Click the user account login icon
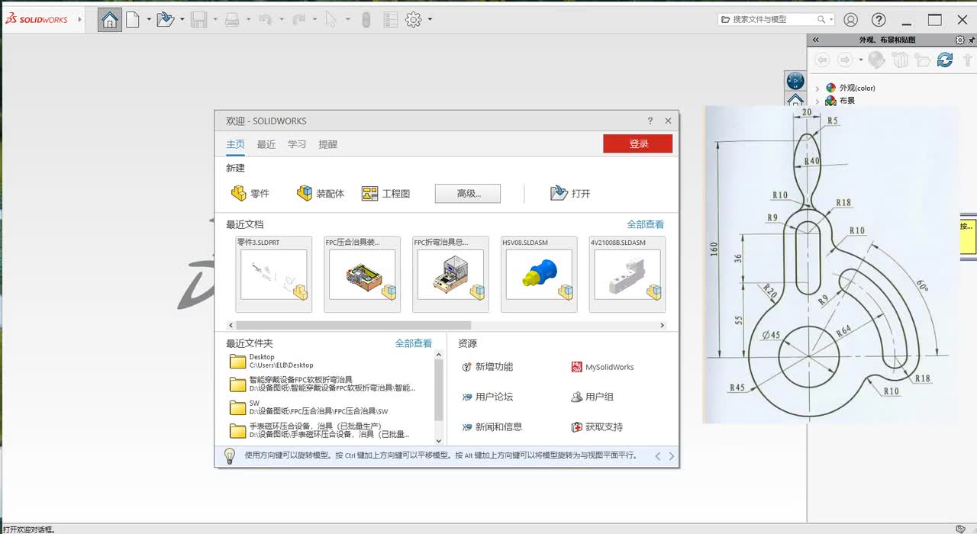 pos(851,20)
